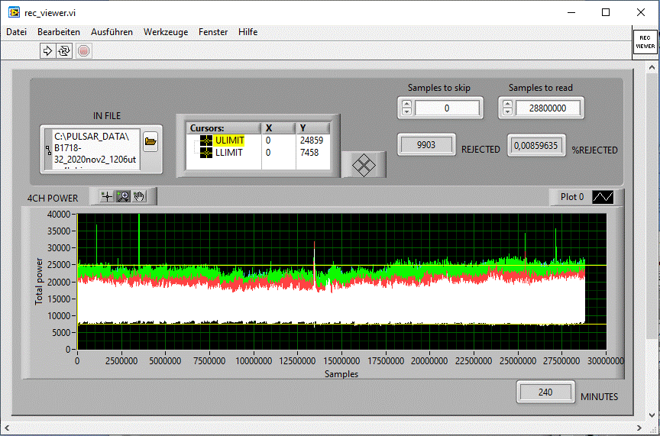This screenshot has width=660, height=436.
Task: Open the Hilfe menu
Action: pos(248,32)
